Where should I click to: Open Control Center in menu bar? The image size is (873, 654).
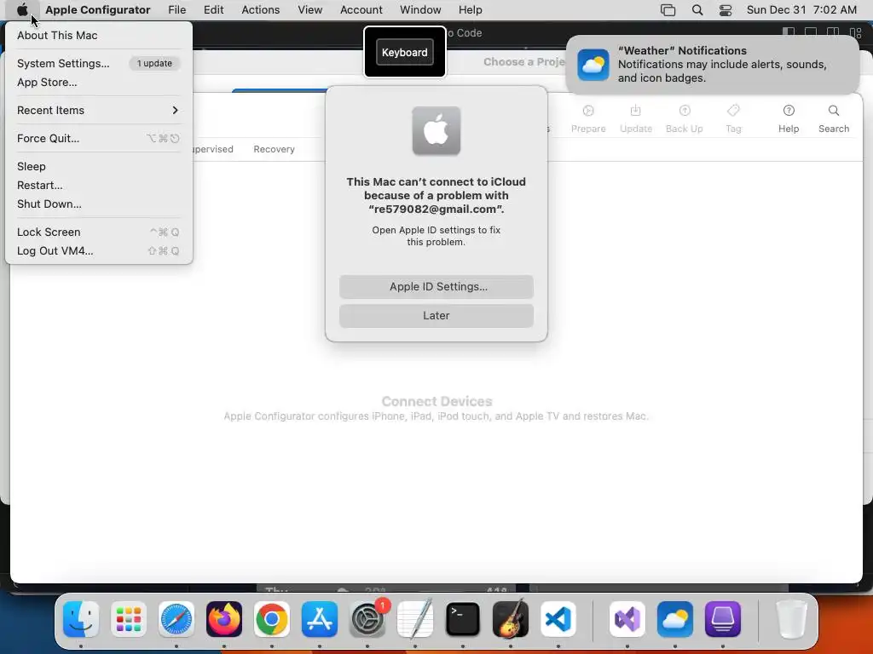tap(726, 10)
